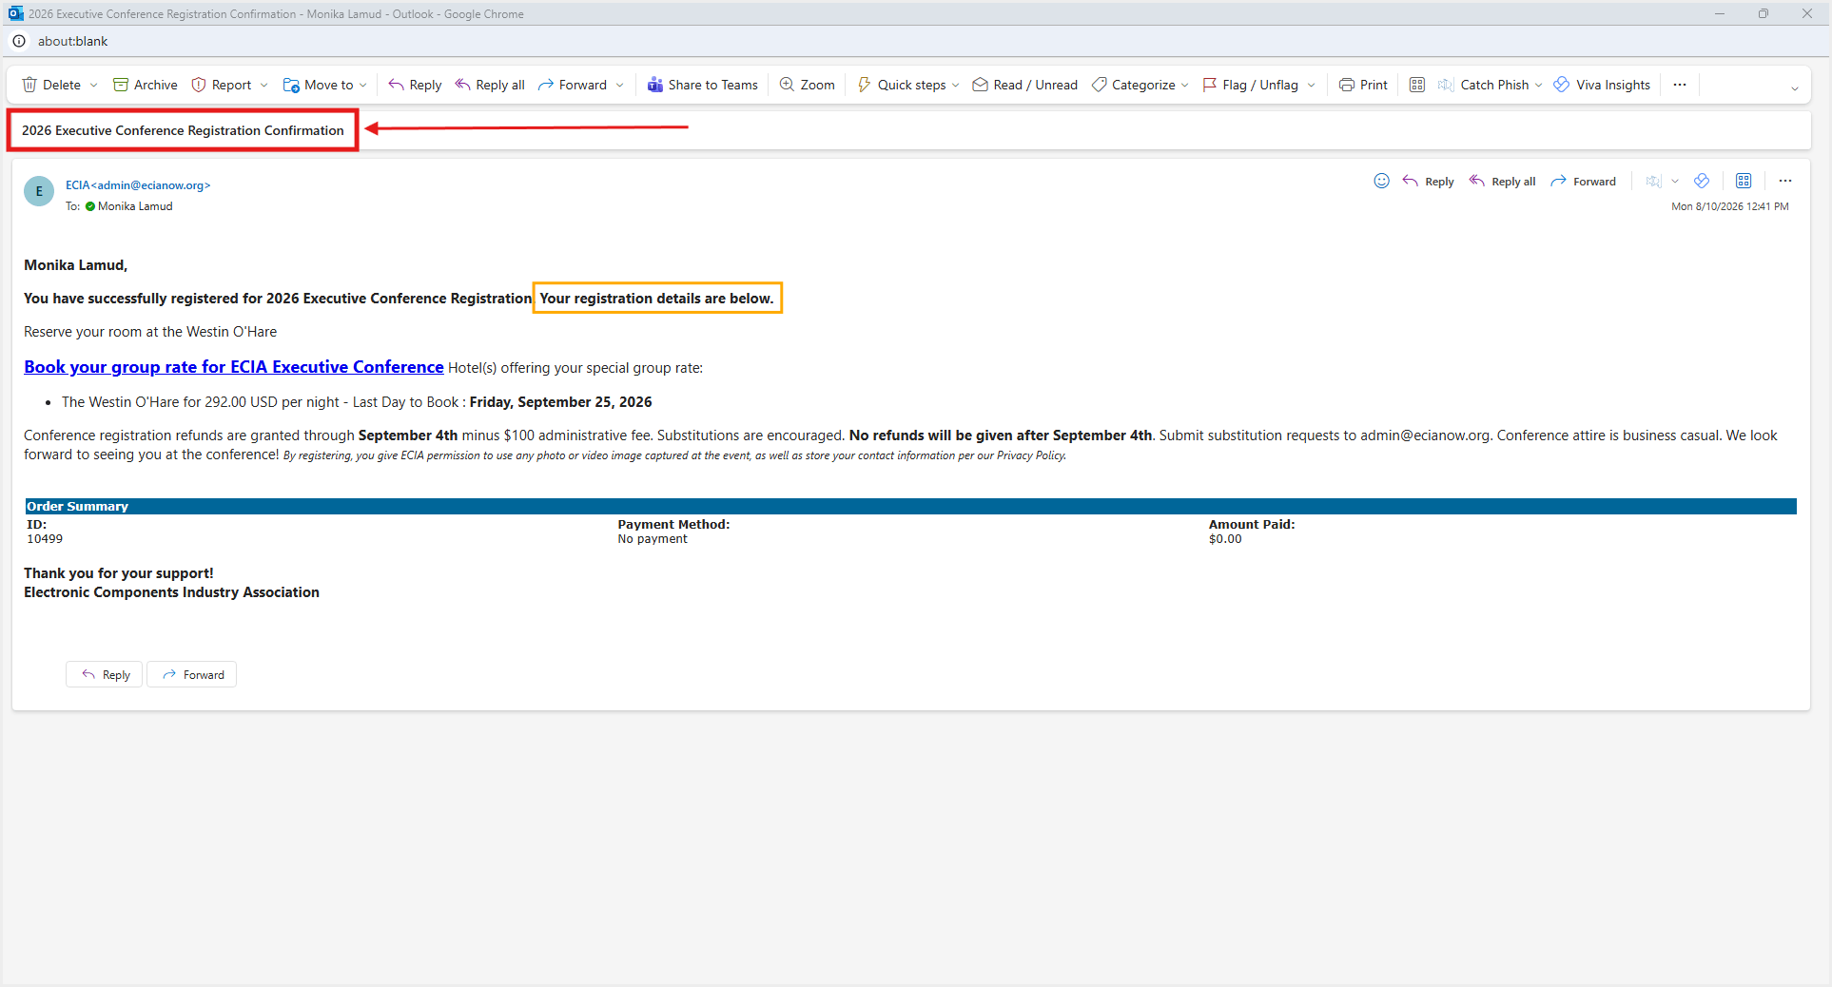Click the sender avatar labeled E
1832x987 pixels.
(x=39, y=191)
